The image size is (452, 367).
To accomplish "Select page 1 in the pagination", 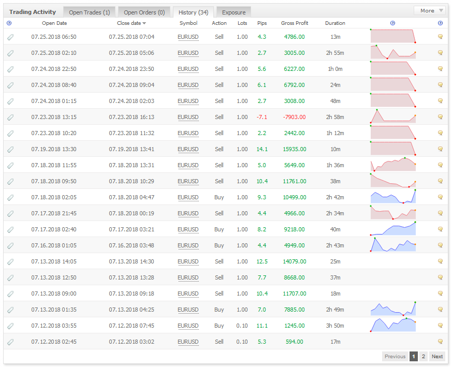I will (x=413, y=356).
